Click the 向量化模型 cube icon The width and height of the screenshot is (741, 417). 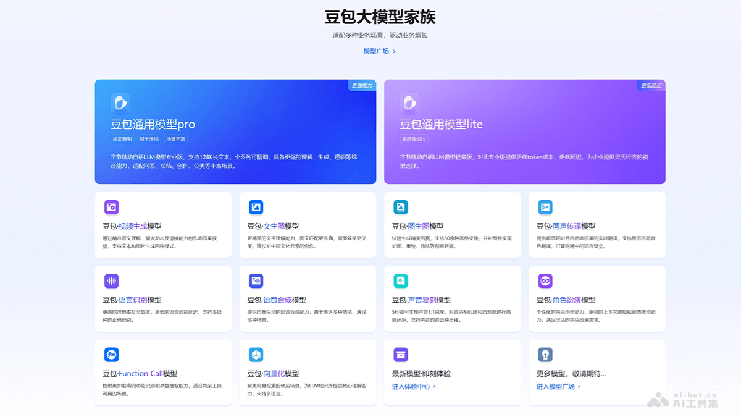pos(256,355)
